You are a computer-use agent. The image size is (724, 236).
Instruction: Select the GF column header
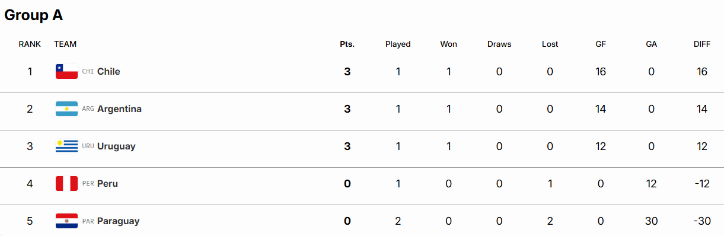[601, 44]
